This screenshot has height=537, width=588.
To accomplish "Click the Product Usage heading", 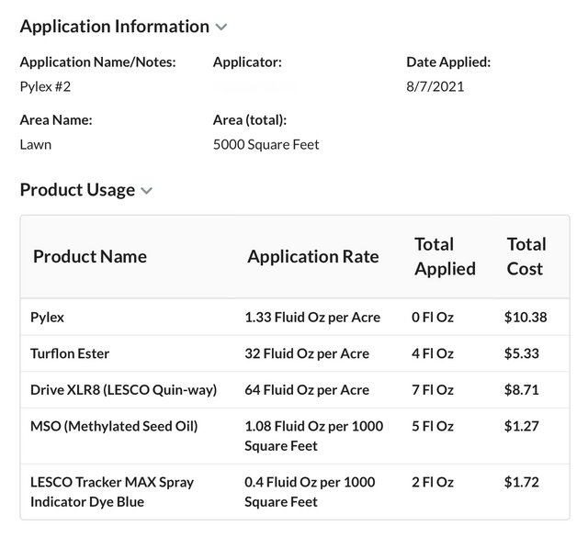I will point(77,190).
